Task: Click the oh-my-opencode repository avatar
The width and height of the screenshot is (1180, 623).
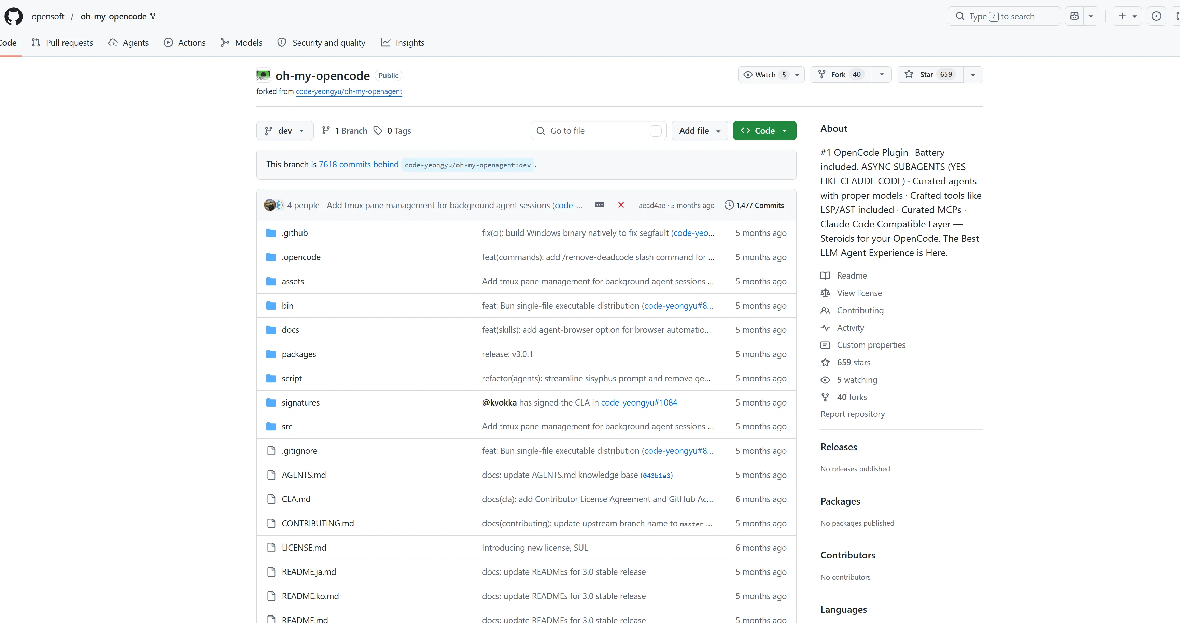Action: point(263,75)
